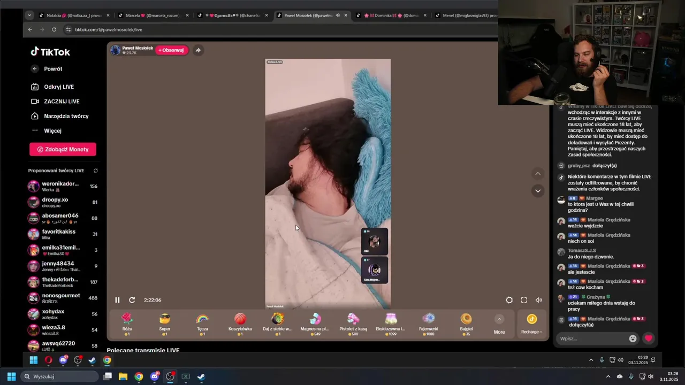The width and height of the screenshot is (685, 385).
Task: Go back using the Powrót button
Action: 47,69
